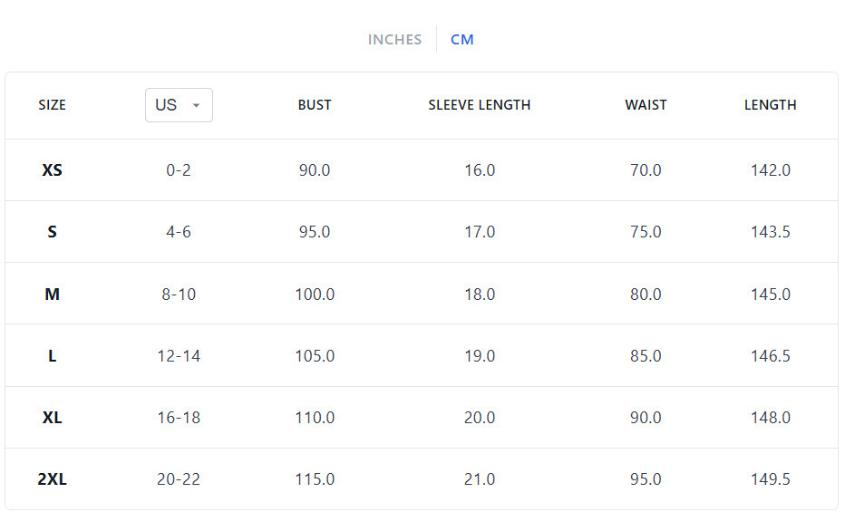Click the dropdown arrow beside US
This screenshot has width=845, height=512.
(196, 105)
